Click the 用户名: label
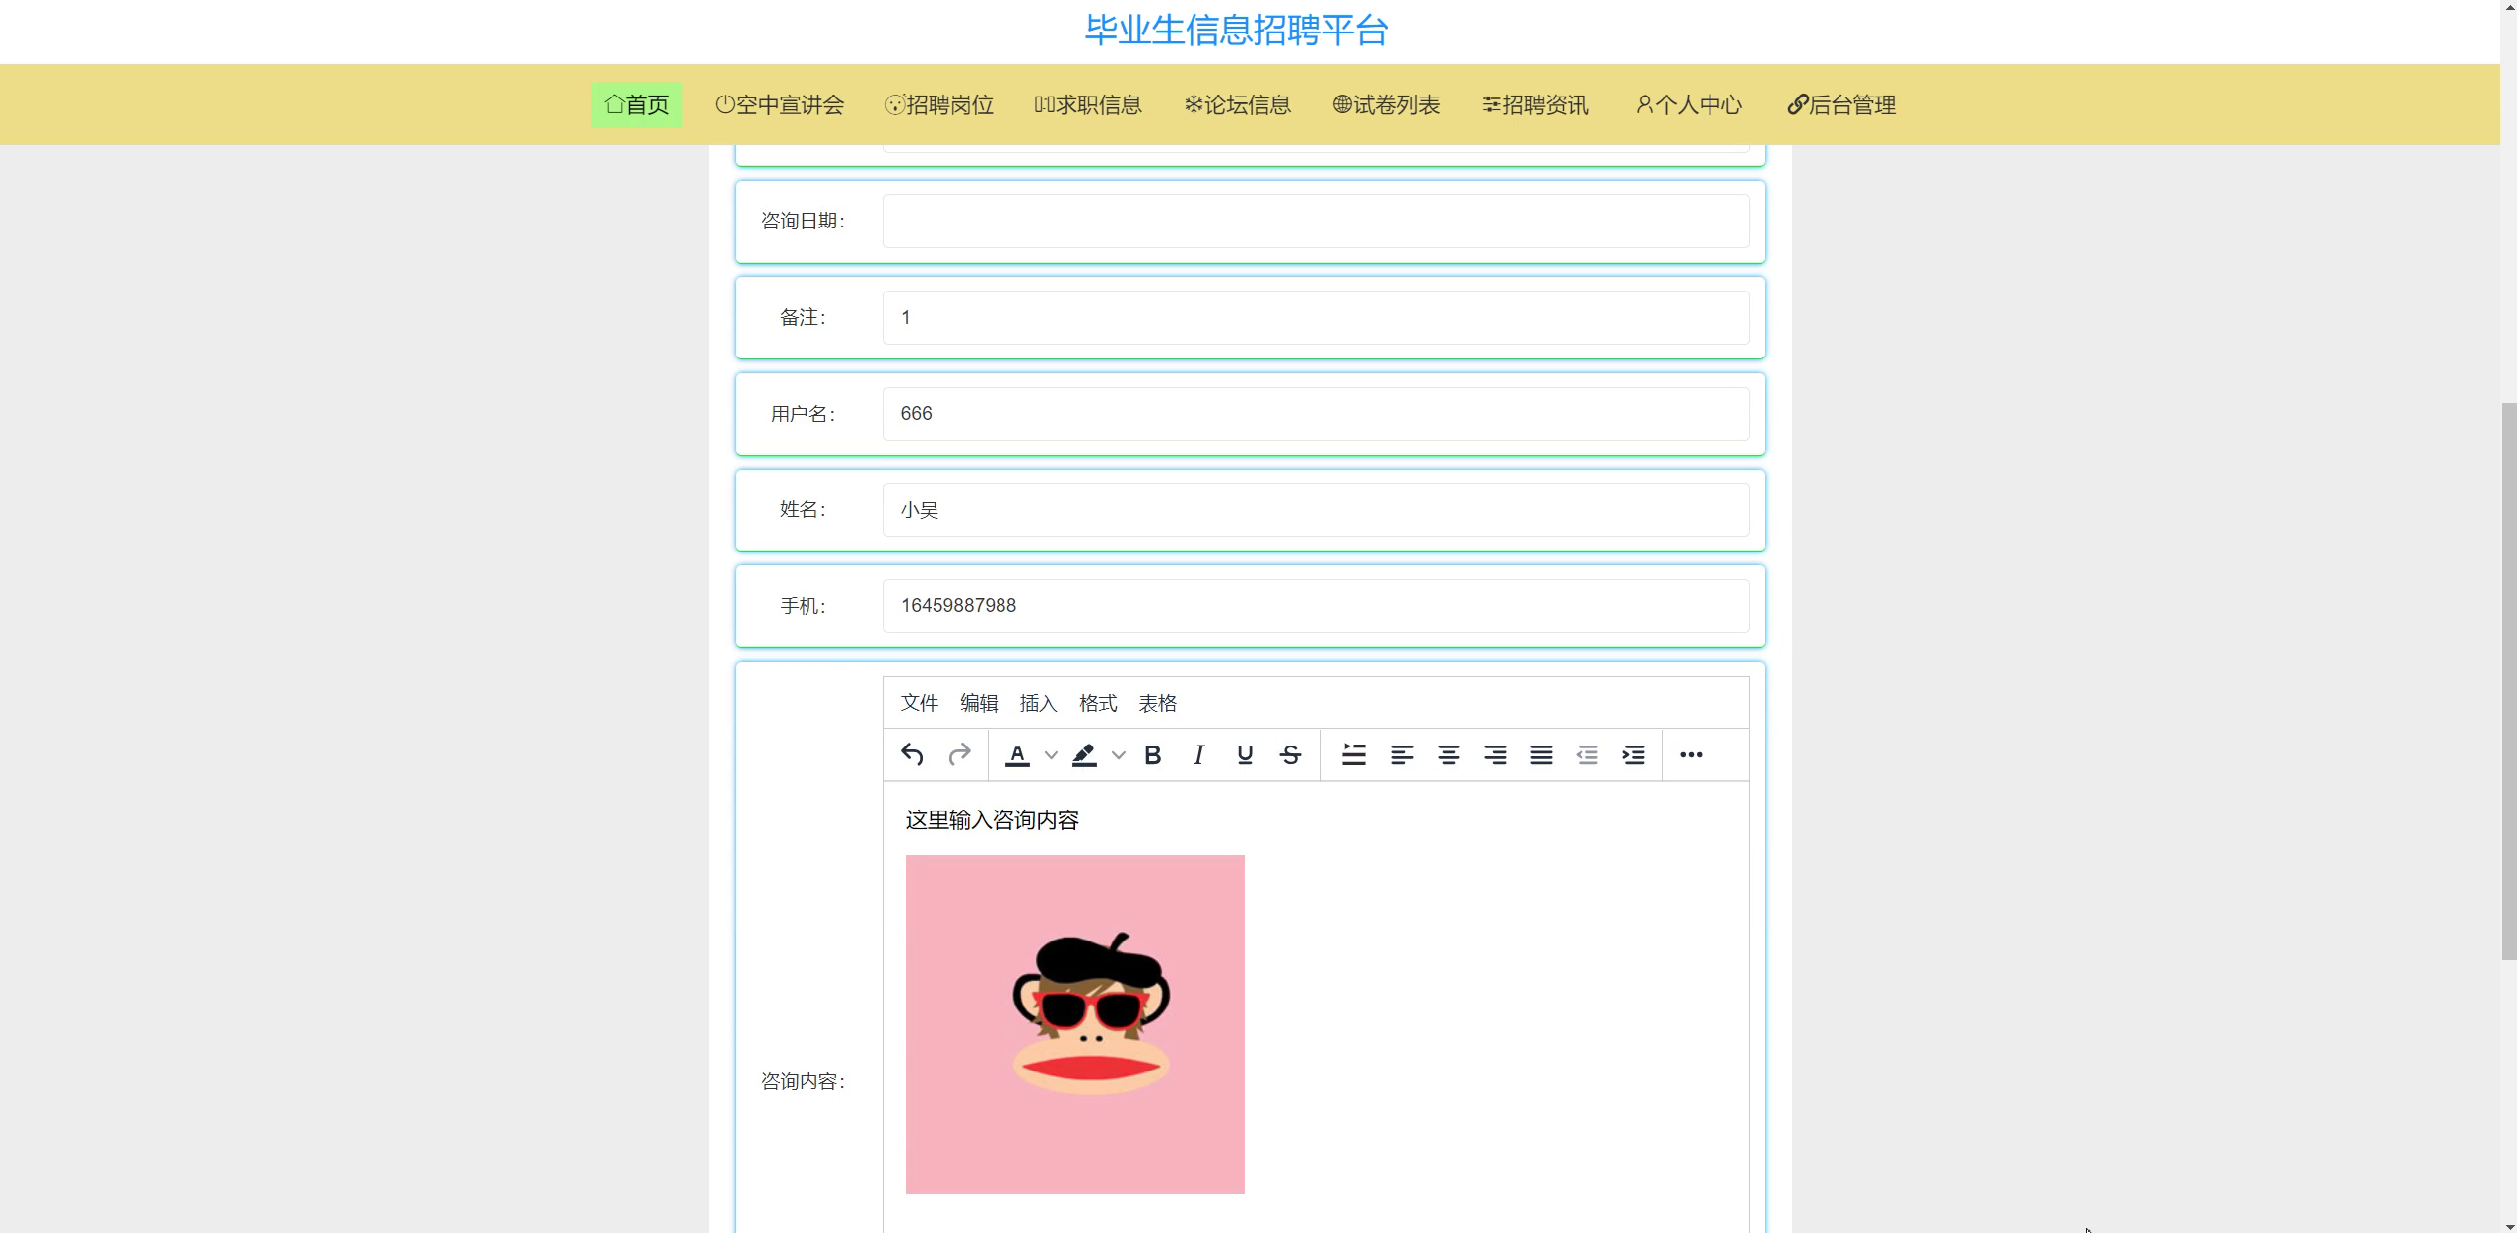This screenshot has height=1233, width=2517. tap(804, 414)
